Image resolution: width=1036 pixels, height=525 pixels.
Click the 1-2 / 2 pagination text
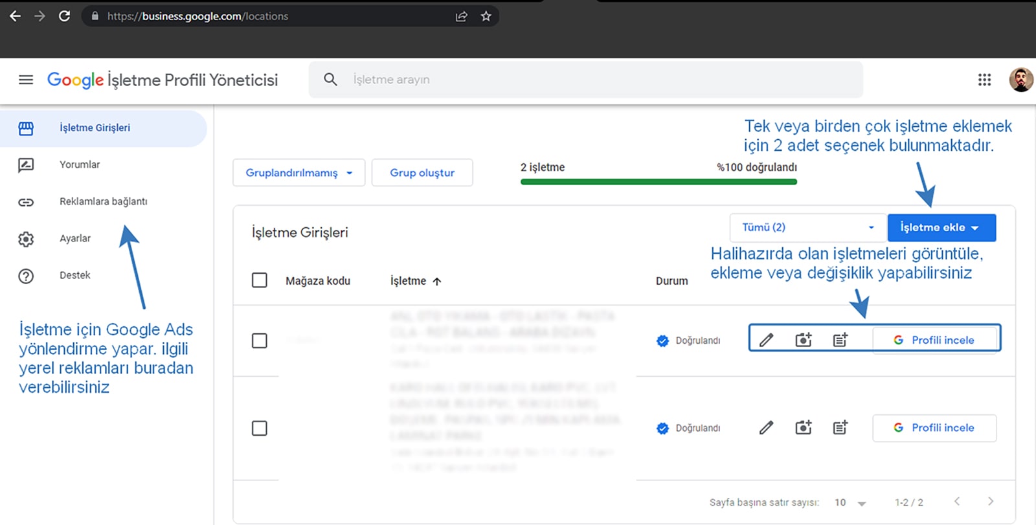pos(909,502)
